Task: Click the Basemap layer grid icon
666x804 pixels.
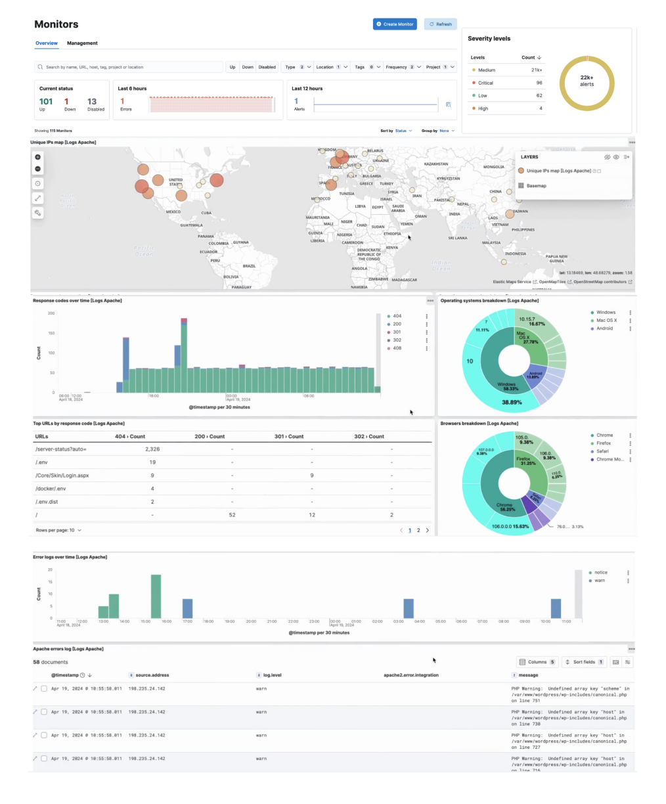Action: click(x=521, y=186)
